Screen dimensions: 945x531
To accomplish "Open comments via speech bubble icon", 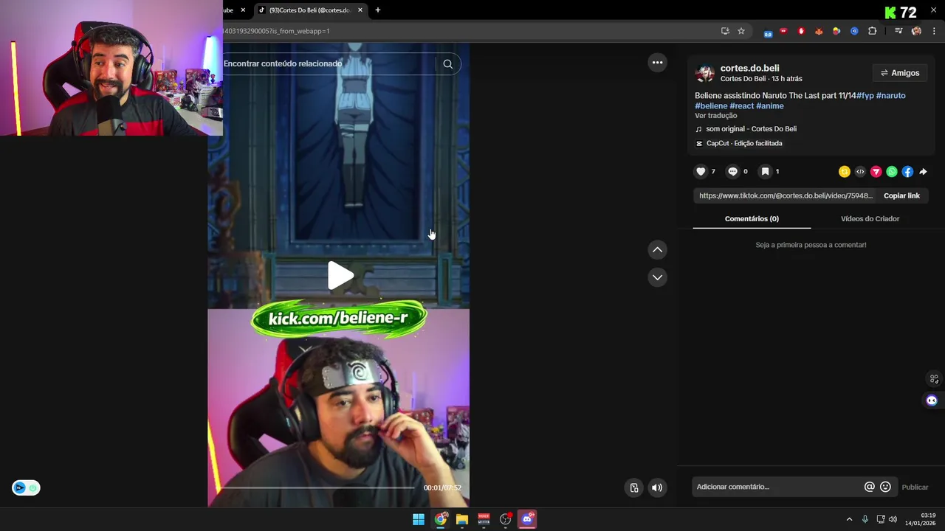I will point(732,171).
